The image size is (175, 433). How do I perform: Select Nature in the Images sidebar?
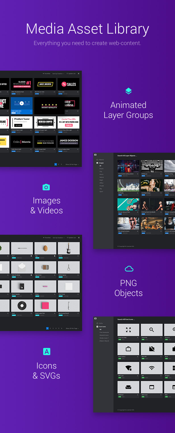pyautogui.click(x=102, y=177)
